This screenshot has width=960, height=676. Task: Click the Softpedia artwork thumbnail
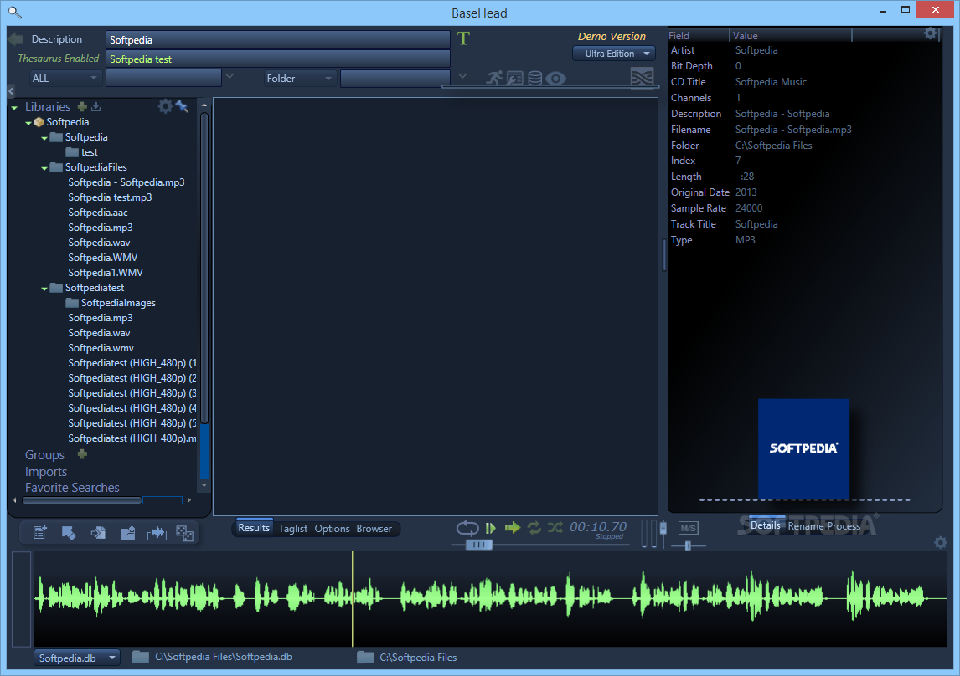click(803, 448)
